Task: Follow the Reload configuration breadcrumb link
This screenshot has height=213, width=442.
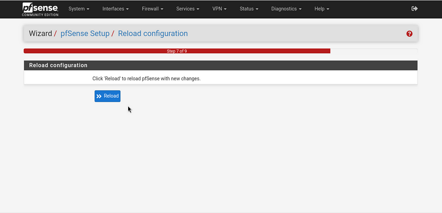Action: point(153,34)
